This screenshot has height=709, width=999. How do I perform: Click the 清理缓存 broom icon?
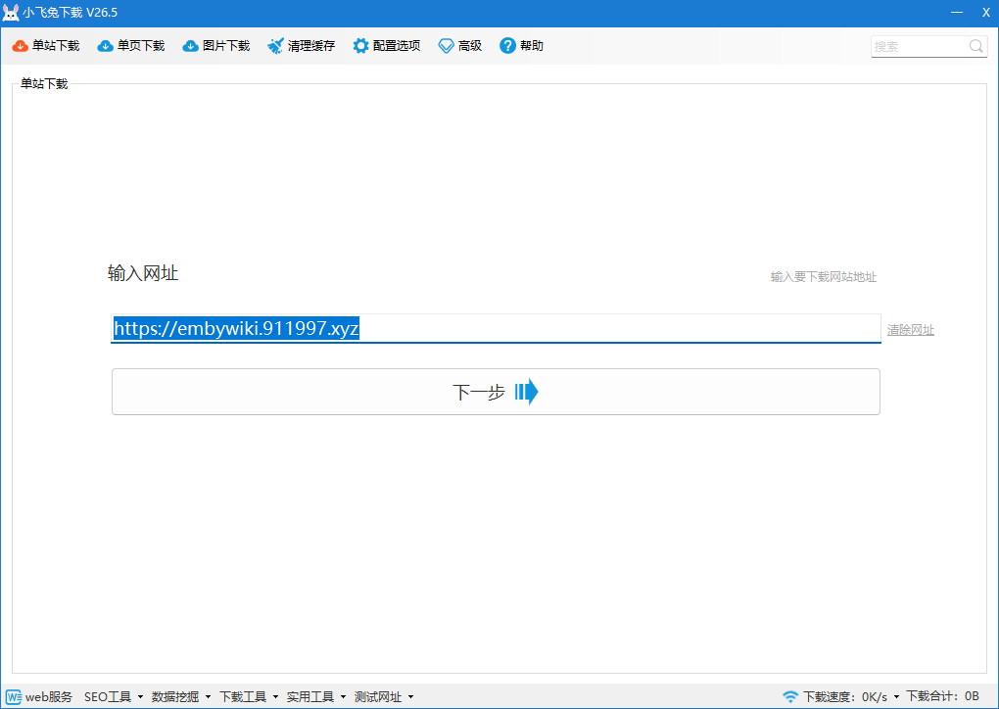pos(275,46)
